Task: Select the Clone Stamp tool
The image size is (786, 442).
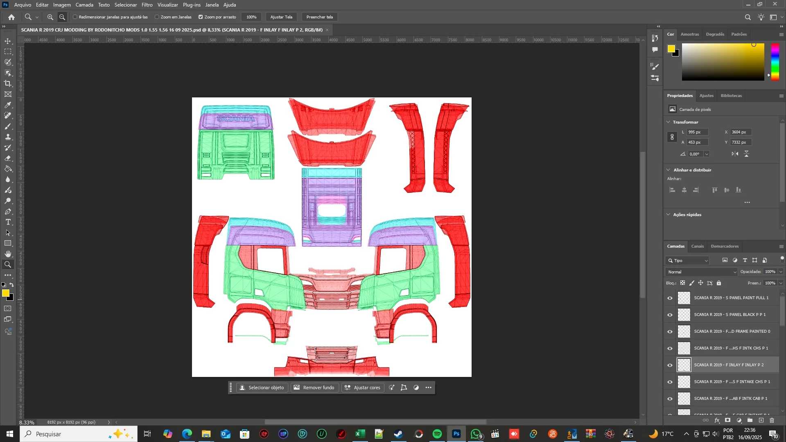Action: click(x=8, y=137)
